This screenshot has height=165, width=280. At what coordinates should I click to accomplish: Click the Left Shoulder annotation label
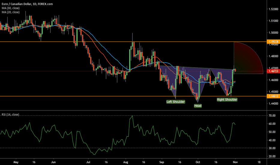point(176,102)
